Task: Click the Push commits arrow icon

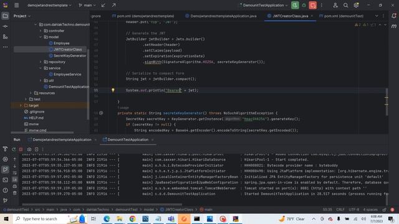Action: [113, 5]
